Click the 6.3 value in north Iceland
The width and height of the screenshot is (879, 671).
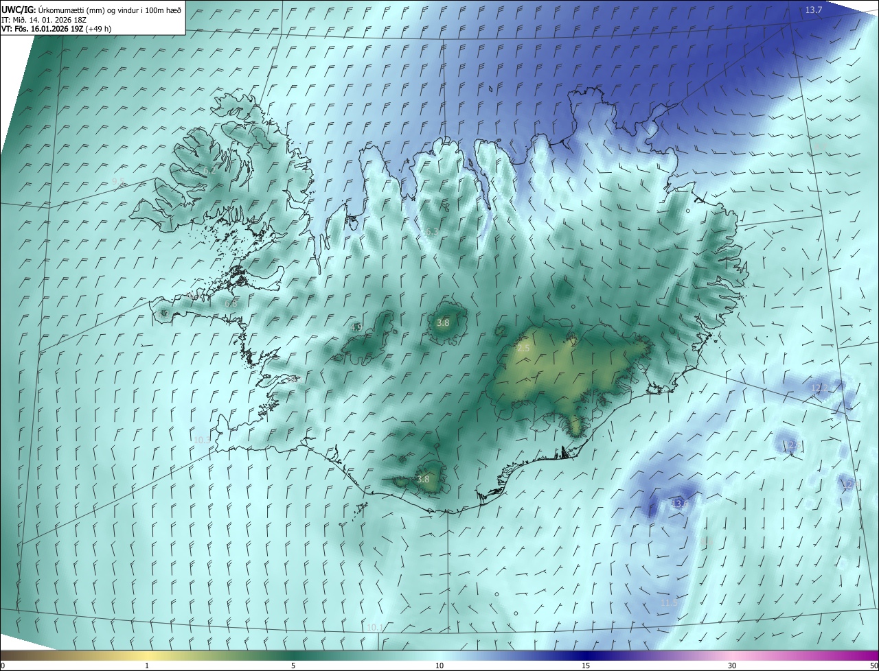click(431, 232)
